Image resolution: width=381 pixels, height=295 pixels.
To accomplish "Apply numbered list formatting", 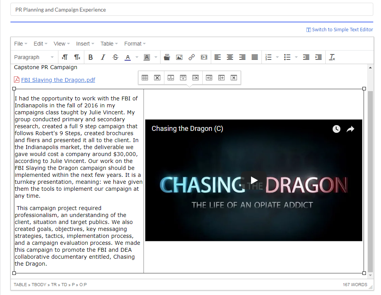I will (268, 57).
